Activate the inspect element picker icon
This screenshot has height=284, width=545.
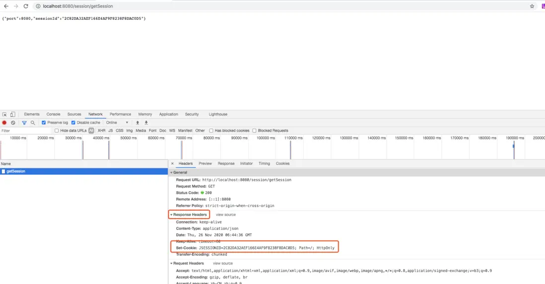(4, 114)
